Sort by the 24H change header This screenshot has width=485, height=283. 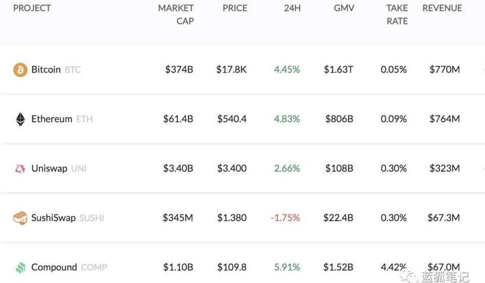pos(292,9)
